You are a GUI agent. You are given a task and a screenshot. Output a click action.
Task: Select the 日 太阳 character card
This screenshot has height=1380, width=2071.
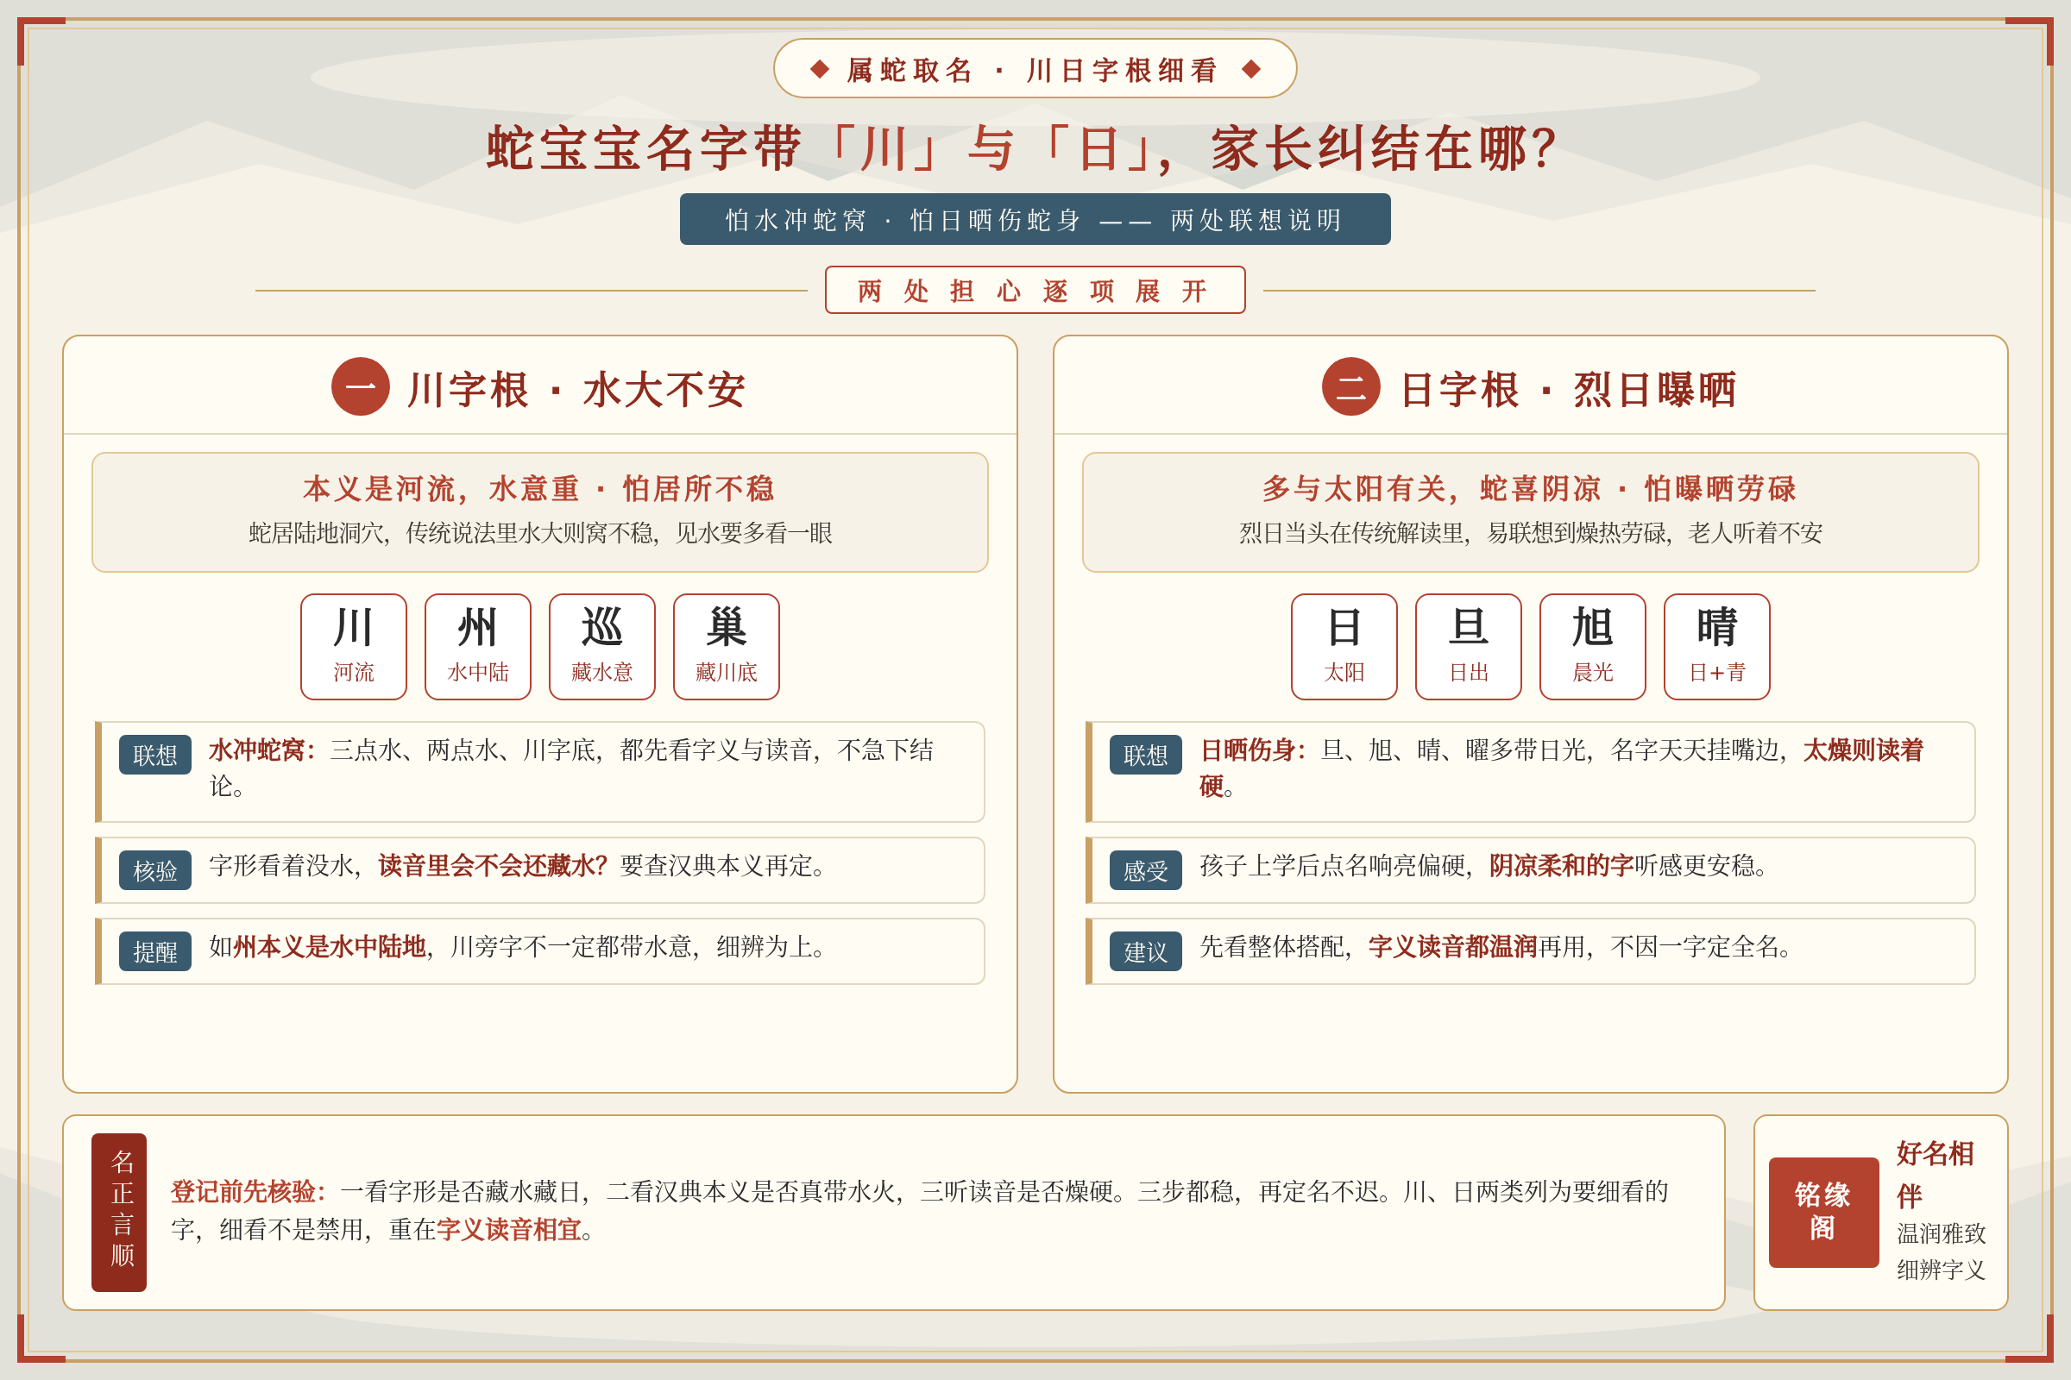(x=1344, y=647)
